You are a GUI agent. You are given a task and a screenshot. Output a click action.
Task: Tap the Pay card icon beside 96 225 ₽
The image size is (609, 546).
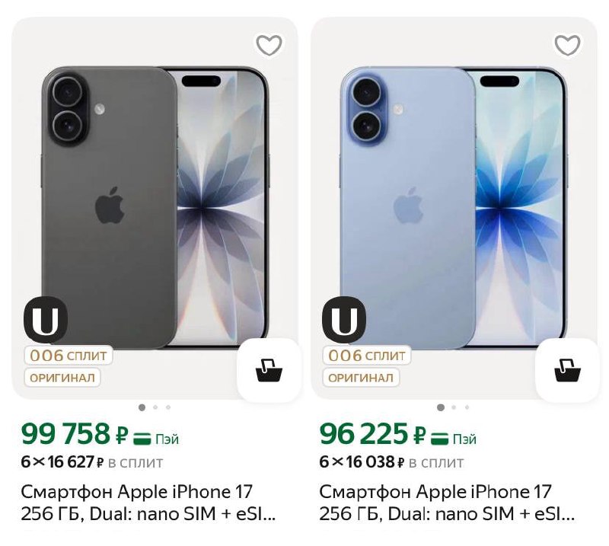(440, 439)
